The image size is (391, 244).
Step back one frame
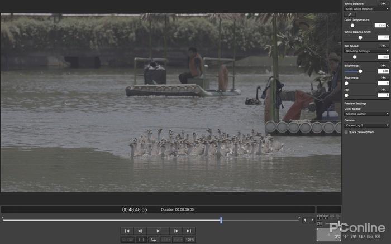(x=140, y=231)
